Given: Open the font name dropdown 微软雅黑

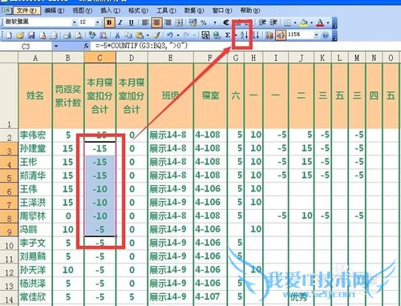Looking at the screenshot, I should pyautogui.click(x=75, y=22).
